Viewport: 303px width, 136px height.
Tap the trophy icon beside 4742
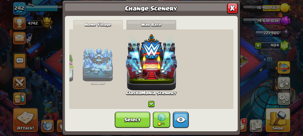pyautogui.click(x=19, y=23)
